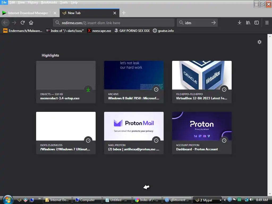Open goatse.info bookmark
The image size is (272, 204).
(x=163, y=31)
